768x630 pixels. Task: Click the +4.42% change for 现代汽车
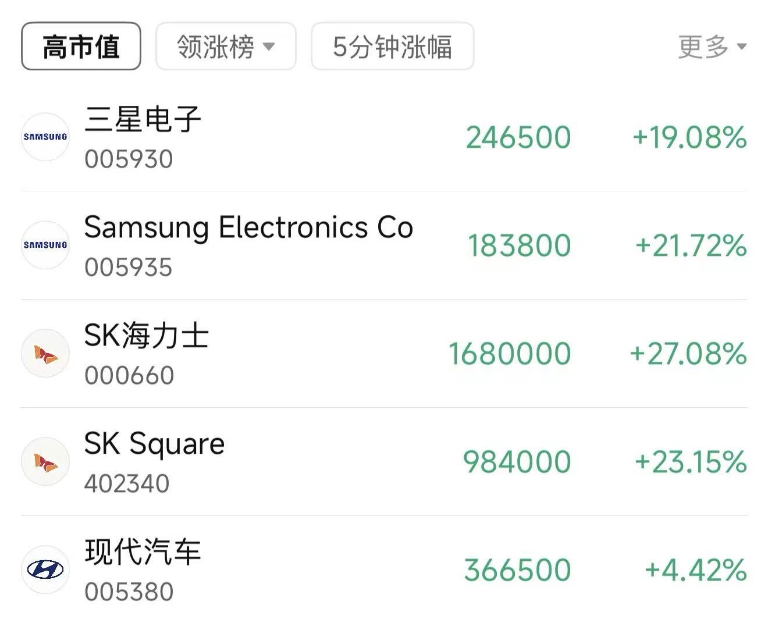[x=696, y=570]
